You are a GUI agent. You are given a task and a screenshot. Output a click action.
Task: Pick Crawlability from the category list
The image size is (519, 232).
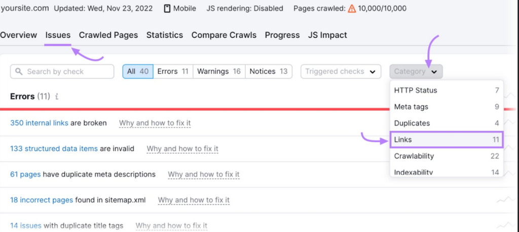tap(446, 156)
